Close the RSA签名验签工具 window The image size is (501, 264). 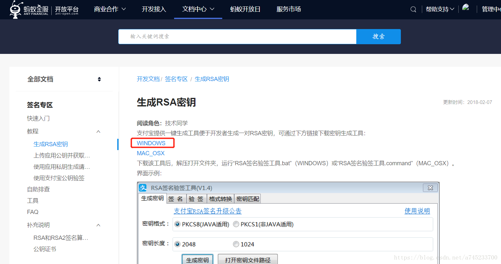pyautogui.click(x=430, y=188)
